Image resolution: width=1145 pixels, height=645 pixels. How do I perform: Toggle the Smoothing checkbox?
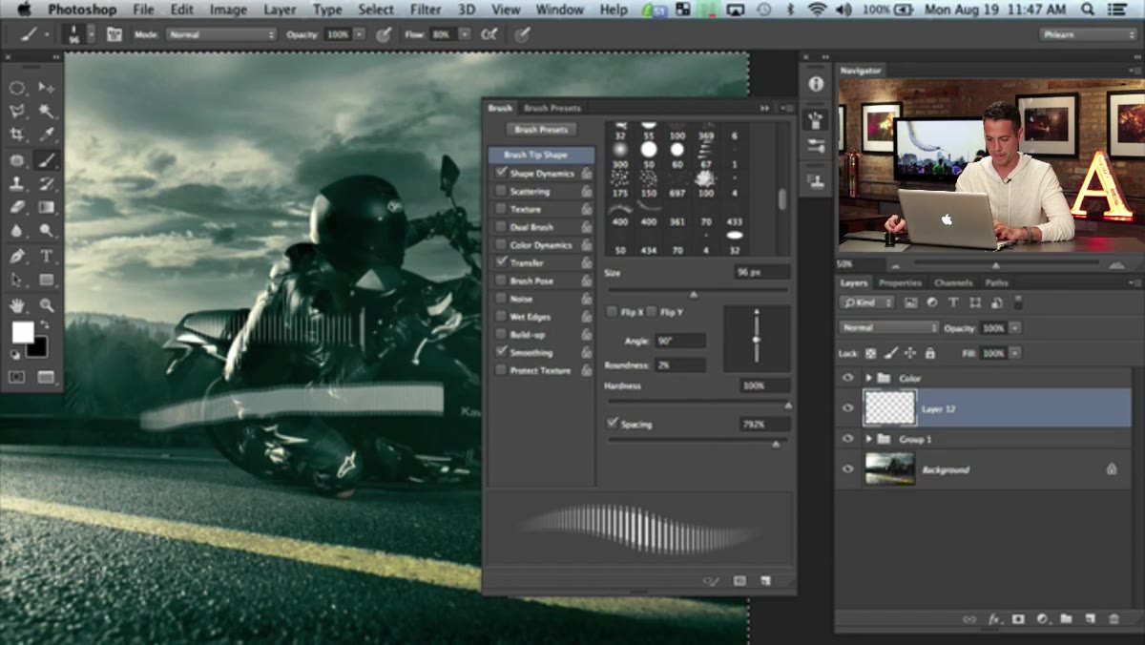pos(501,352)
